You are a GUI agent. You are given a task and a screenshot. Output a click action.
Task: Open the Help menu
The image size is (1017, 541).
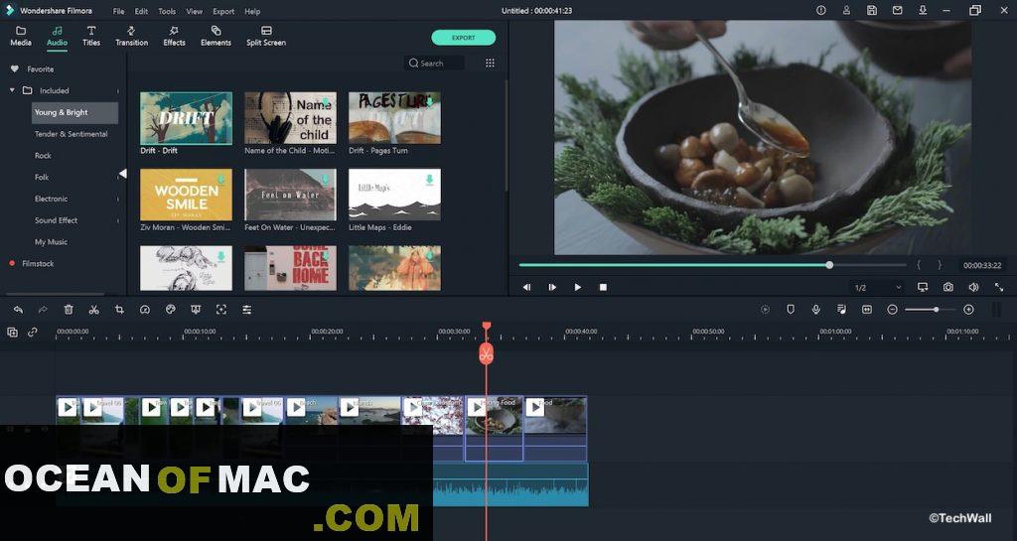(252, 11)
